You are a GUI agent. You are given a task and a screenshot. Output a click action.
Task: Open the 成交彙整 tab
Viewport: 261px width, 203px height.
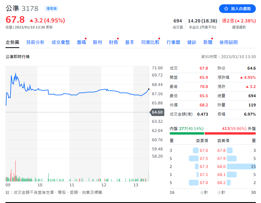(61, 42)
